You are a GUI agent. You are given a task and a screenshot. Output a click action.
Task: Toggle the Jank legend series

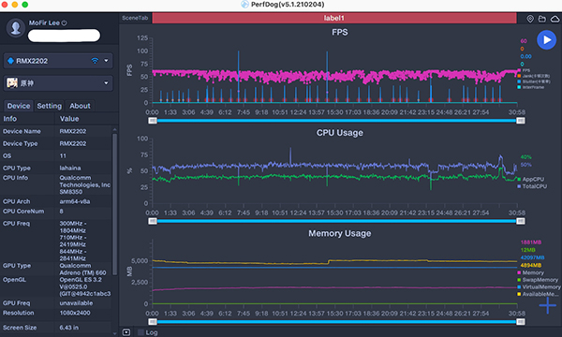[533, 76]
